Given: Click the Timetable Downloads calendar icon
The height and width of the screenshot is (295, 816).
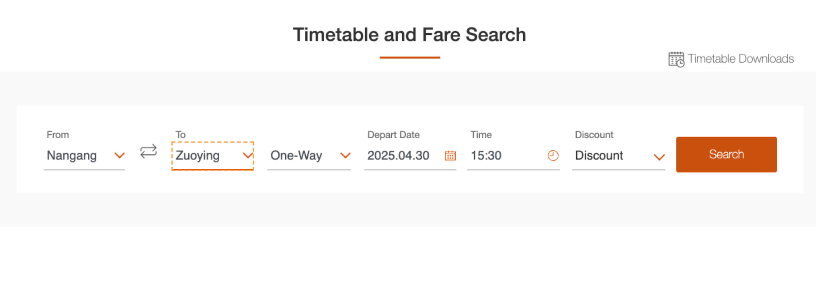Looking at the screenshot, I should tap(676, 59).
